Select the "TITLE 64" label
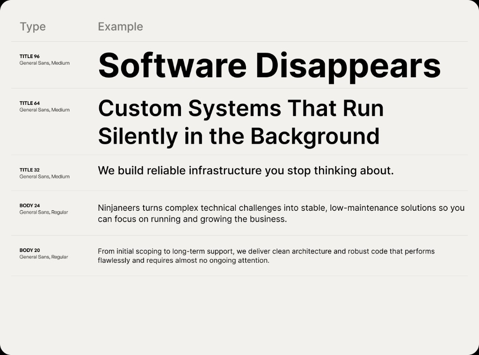 29,103
